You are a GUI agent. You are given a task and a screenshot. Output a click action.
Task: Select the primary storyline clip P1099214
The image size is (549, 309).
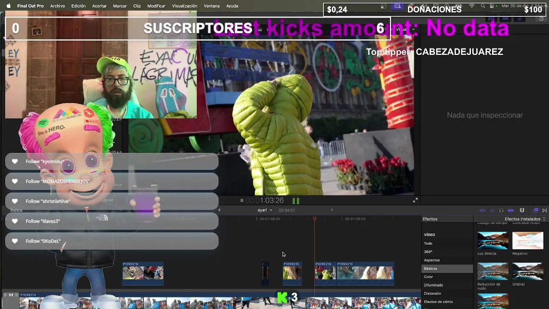tap(220, 301)
